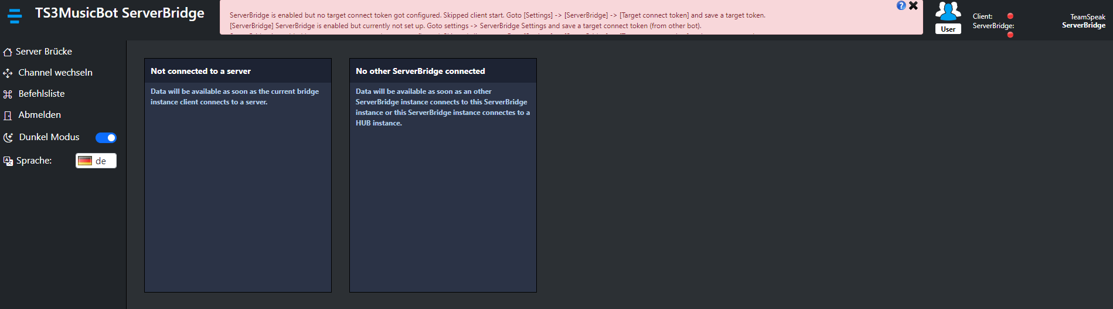Disable the Dunkel Modus toggle switch
The width and height of the screenshot is (1113, 309).
106,138
